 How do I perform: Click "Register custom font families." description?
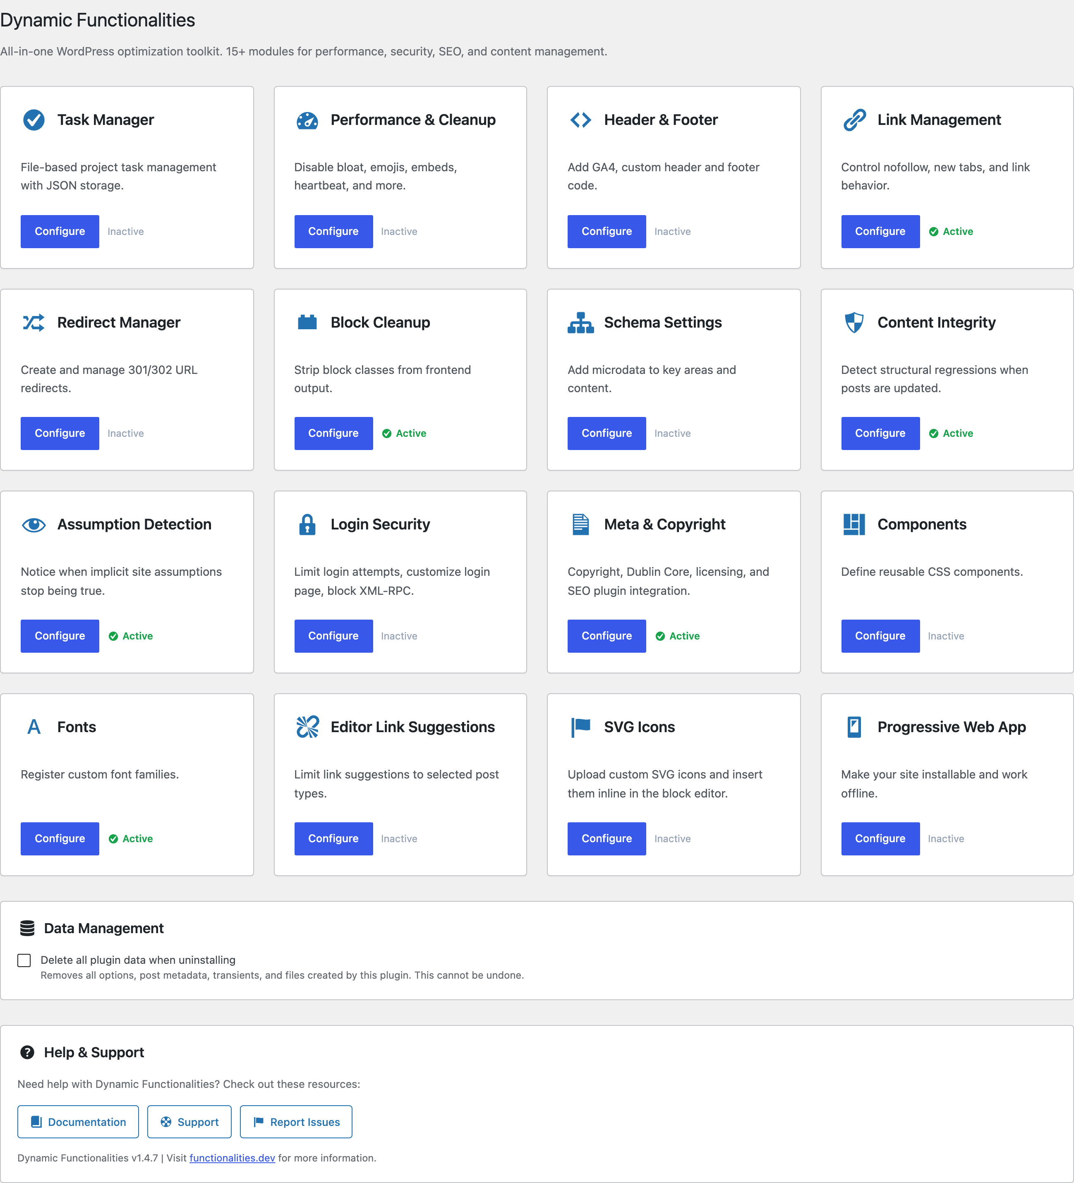(100, 775)
